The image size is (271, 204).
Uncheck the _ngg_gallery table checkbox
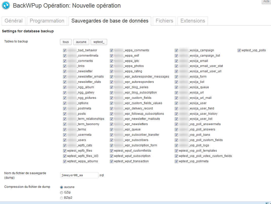(65, 93)
